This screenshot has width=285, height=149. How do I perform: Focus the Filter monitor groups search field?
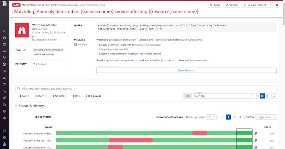[146, 89]
